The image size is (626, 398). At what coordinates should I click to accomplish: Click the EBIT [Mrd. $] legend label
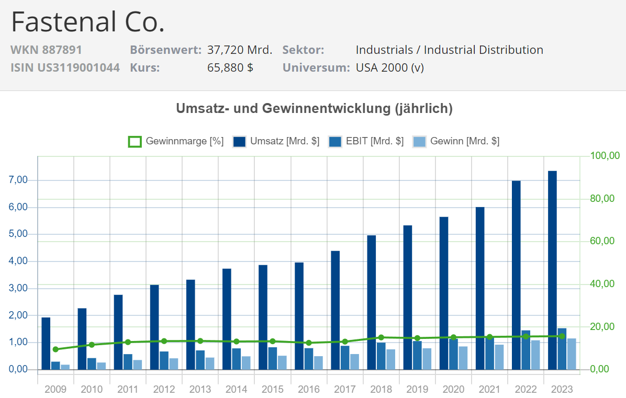[374, 141]
